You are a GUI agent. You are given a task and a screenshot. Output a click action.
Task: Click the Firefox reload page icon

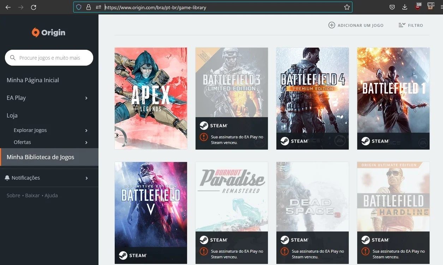(34, 7)
